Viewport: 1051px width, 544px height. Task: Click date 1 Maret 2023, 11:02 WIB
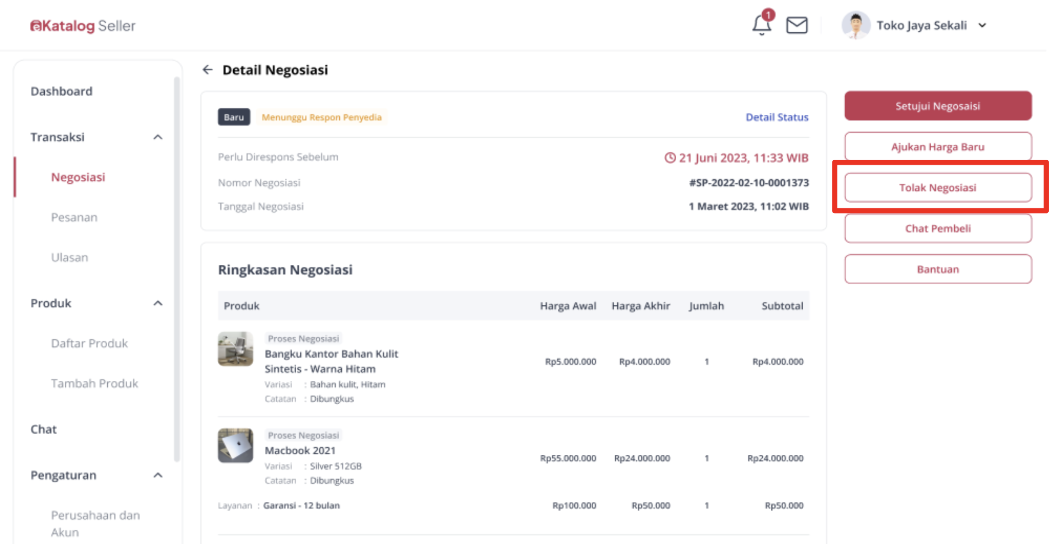pyautogui.click(x=749, y=206)
